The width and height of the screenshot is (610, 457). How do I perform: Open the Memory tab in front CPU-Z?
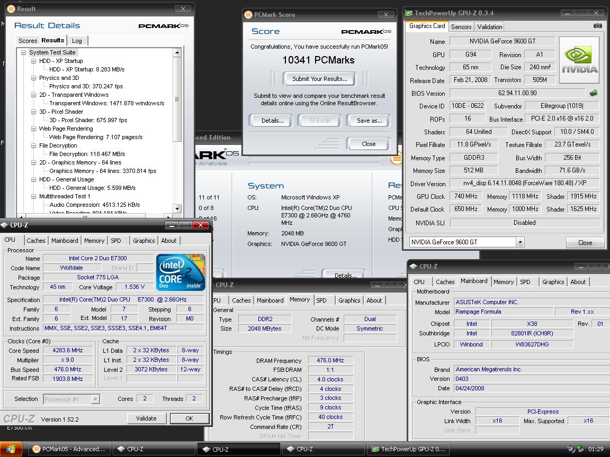(94, 241)
